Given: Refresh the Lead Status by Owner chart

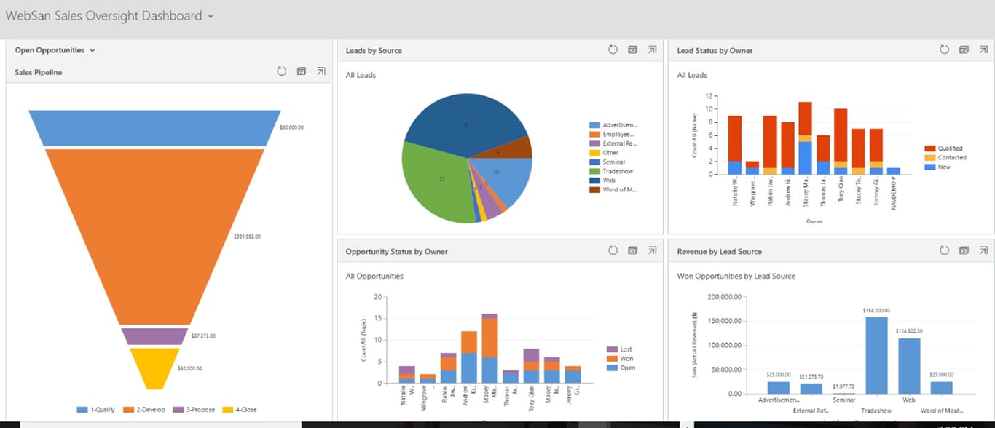Looking at the screenshot, I should (x=944, y=49).
